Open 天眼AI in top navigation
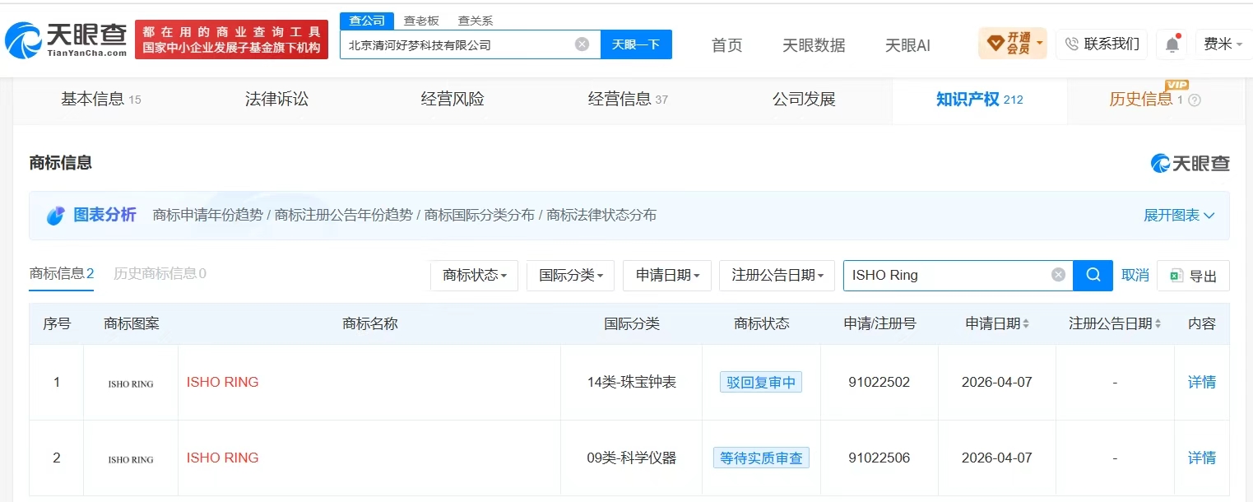The image size is (1253, 502). tap(907, 45)
